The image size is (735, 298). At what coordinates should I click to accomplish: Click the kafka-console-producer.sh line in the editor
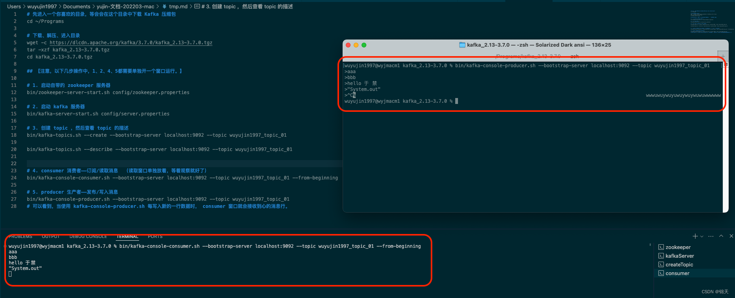(158, 199)
